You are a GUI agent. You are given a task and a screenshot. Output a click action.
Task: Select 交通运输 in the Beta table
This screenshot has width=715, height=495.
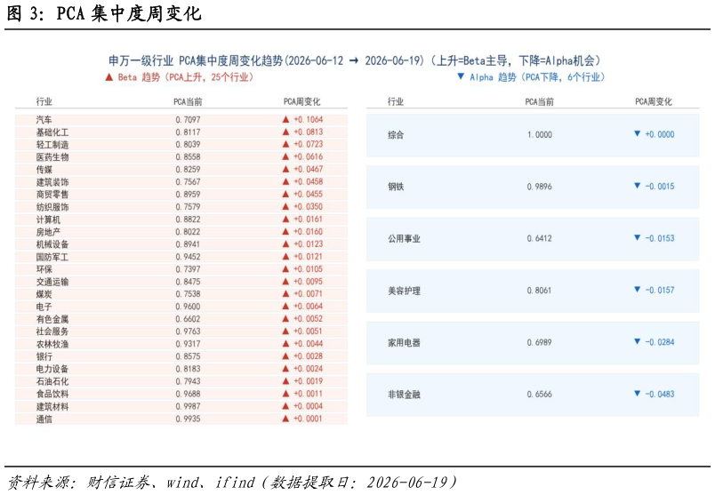[x=52, y=282]
